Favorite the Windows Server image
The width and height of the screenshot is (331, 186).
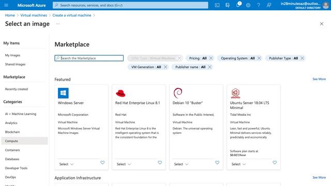102,163
